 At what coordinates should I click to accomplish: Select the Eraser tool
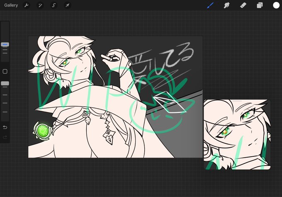243,5
